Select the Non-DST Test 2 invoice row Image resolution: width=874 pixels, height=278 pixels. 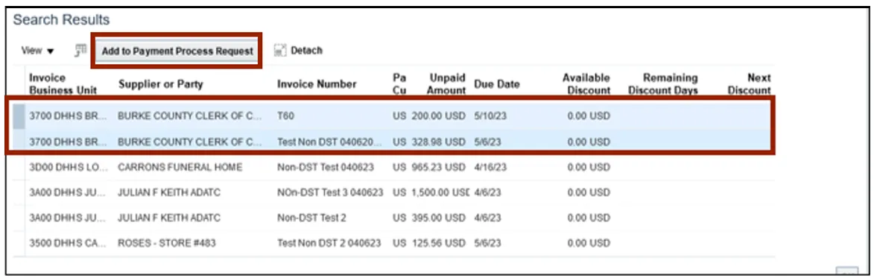pos(393,218)
